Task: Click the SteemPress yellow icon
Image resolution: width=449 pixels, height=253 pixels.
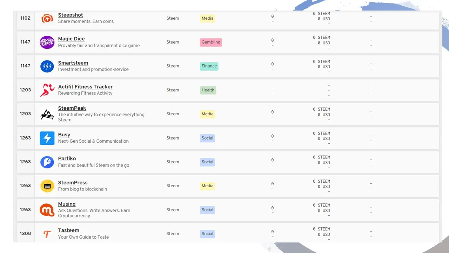Action: click(x=47, y=186)
